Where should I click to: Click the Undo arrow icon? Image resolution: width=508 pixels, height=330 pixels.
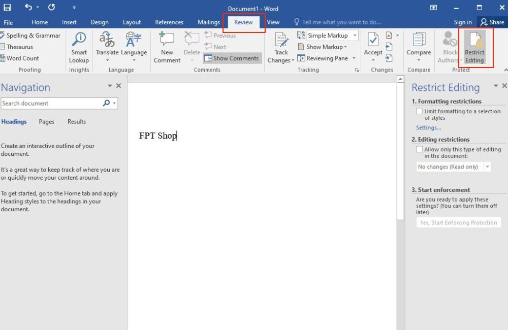(x=28, y=7)
